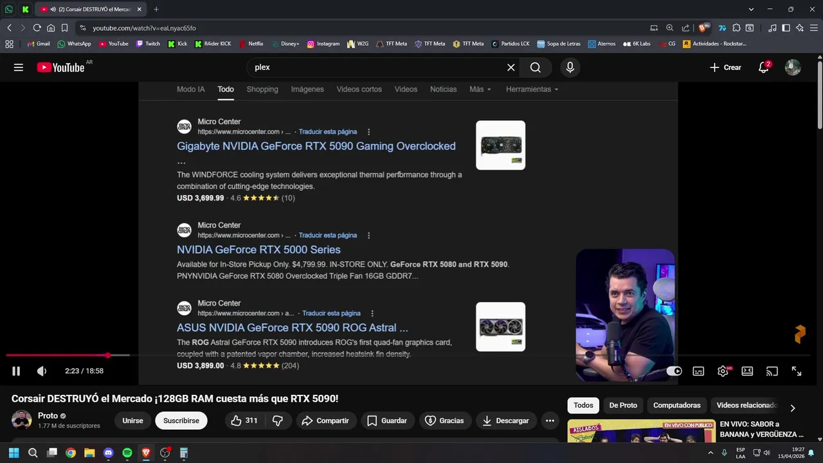Select the Todos filter chip
Screen dimensions: 823x463
click(583, 405)
